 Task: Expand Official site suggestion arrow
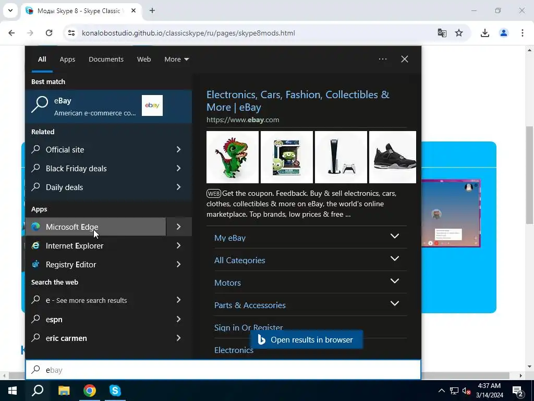[x=179, y=149]
